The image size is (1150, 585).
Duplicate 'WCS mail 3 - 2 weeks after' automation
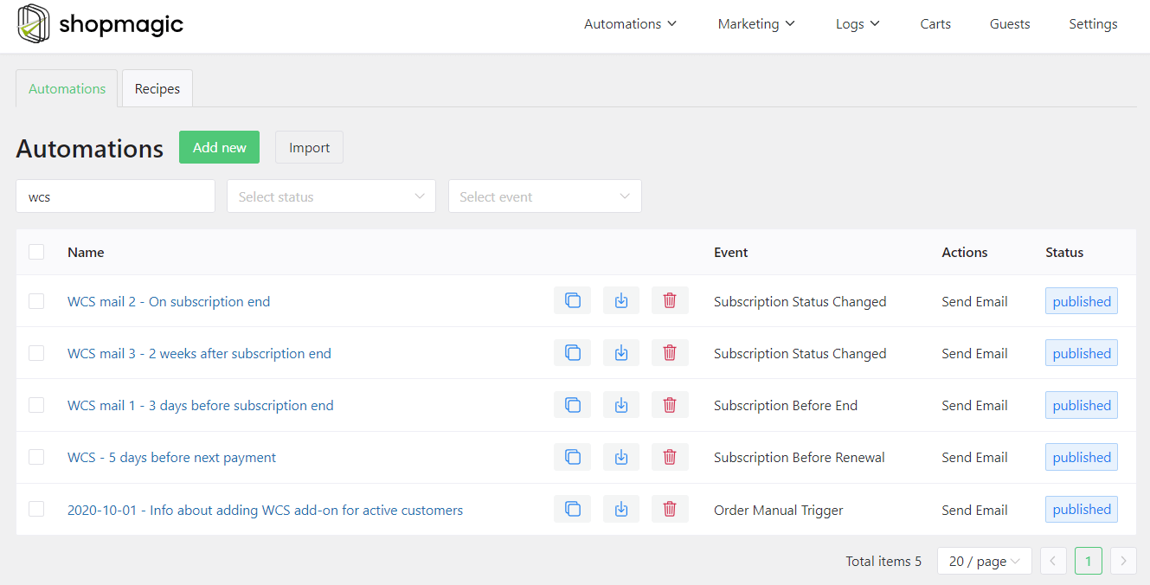[572, 353]
